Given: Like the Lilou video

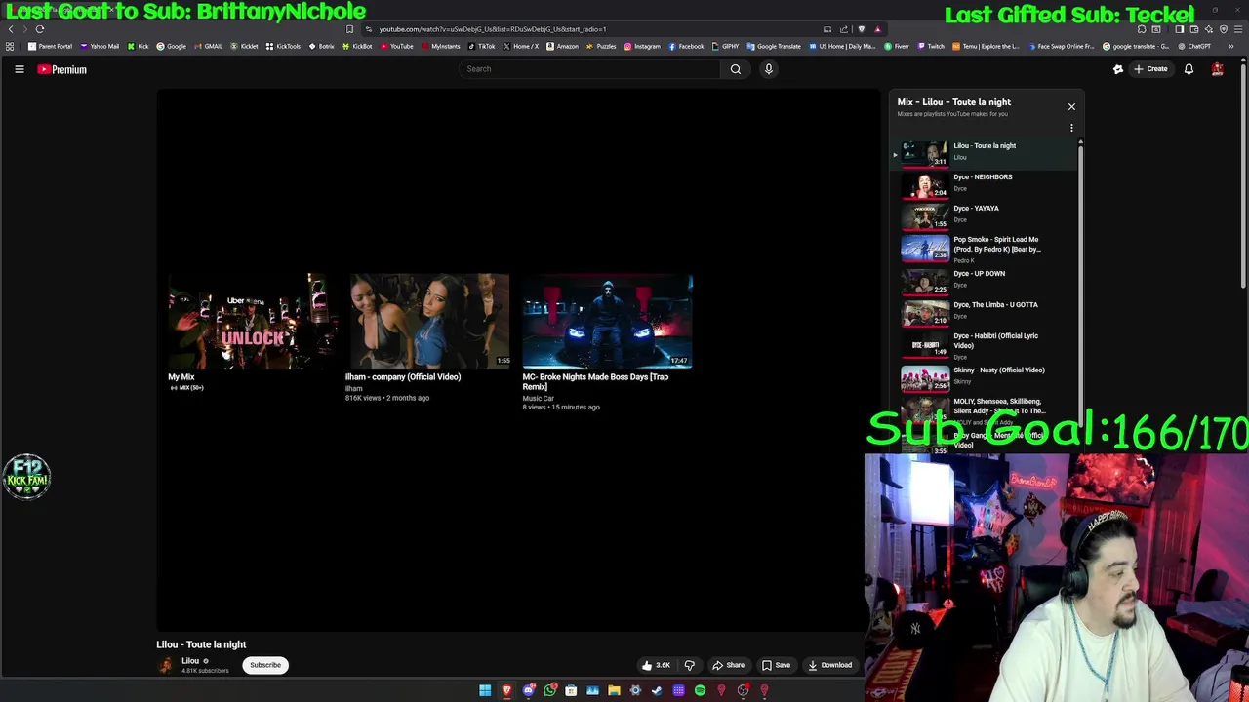Looking at the screenshot, I should coord(656,665).
